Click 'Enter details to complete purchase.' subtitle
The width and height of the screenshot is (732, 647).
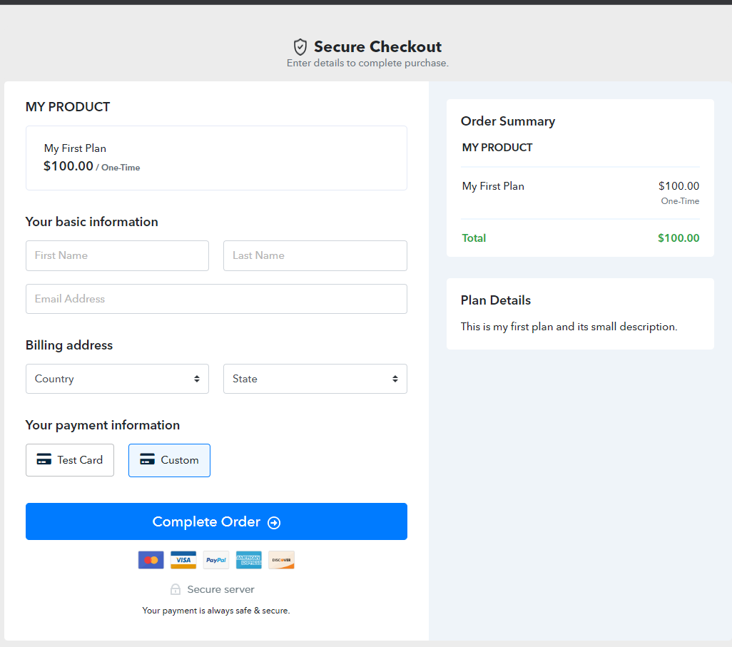click(367, 63)
